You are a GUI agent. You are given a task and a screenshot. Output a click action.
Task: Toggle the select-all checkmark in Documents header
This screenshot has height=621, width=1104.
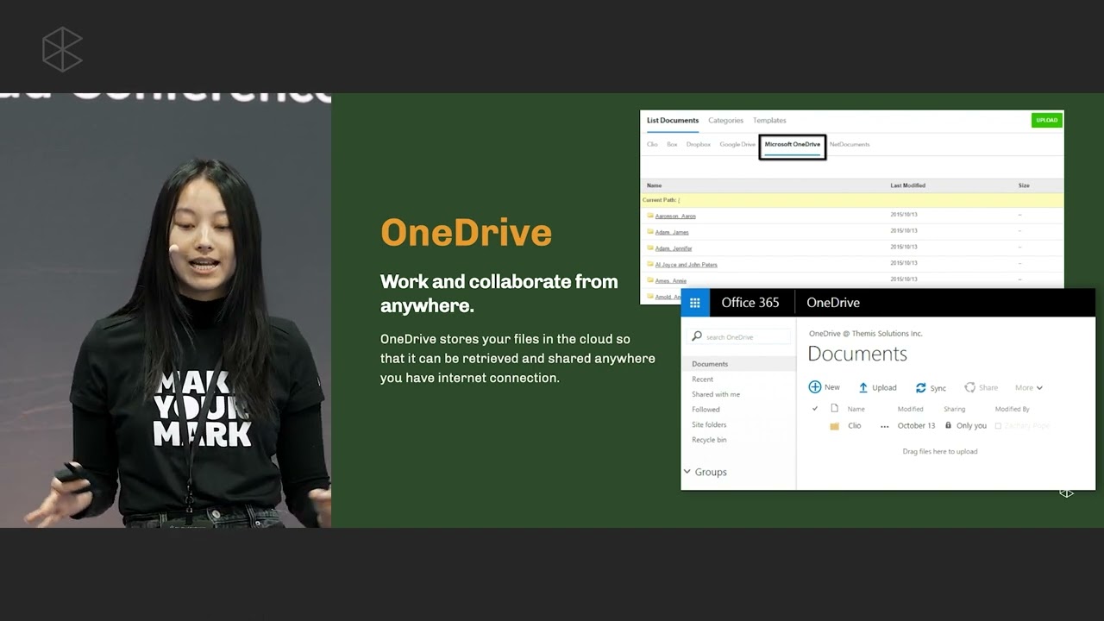[x=815, y=409]
